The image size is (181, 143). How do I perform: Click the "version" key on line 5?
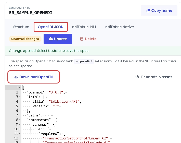point(40,106)
